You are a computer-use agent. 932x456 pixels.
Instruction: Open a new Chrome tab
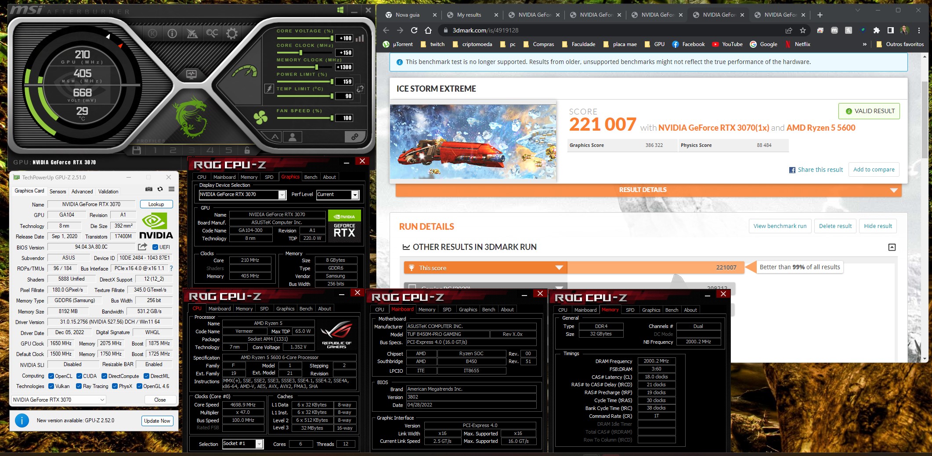coord(820,15)
